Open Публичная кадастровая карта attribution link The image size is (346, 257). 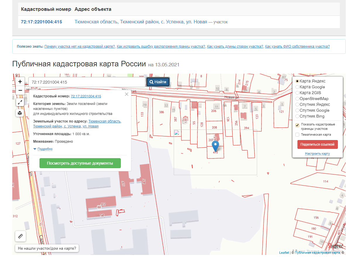317,253
